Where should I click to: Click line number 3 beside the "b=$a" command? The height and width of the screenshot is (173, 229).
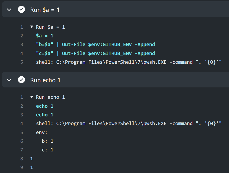[x=22, y=45]
